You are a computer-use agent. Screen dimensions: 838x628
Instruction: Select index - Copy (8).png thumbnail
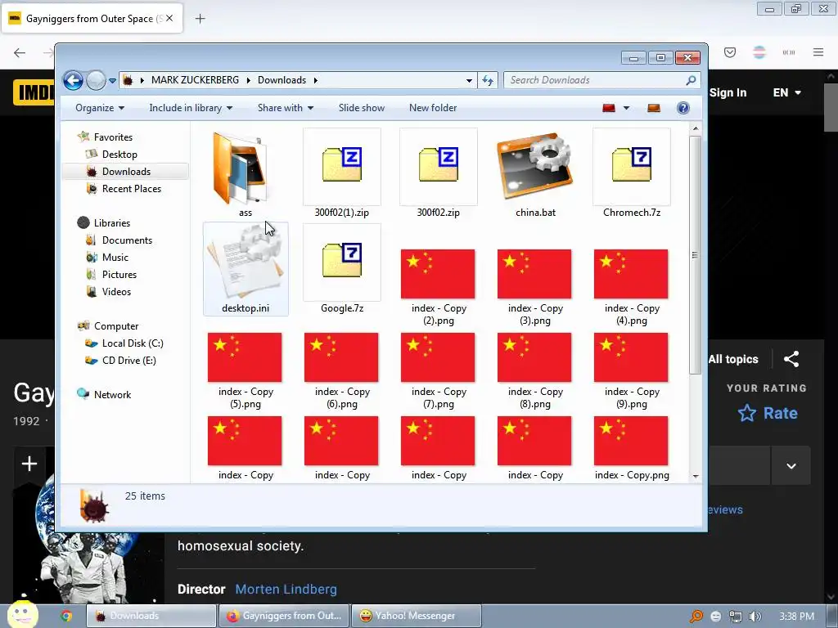pyautogui.click(x=535, y=357)
